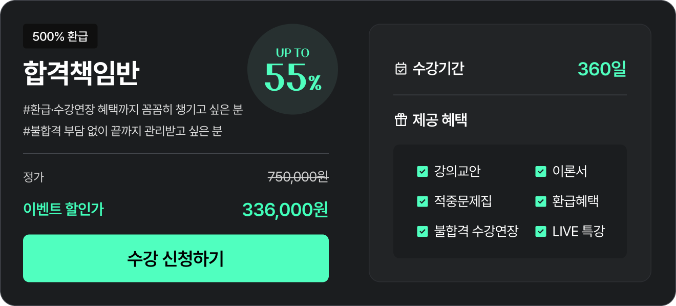Toggle the 강의교안 checkbox
Image resolution: width=676 pixels, height=306 pixels.
422,172
